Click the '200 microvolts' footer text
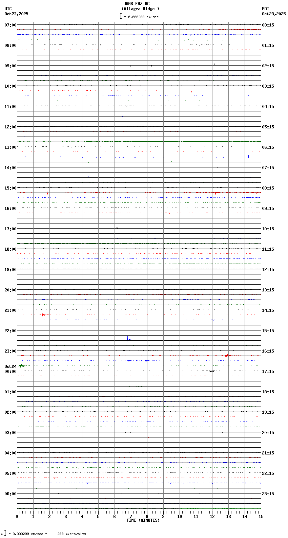The width and height of the screenshot is (288, 538). click(71, 534)
